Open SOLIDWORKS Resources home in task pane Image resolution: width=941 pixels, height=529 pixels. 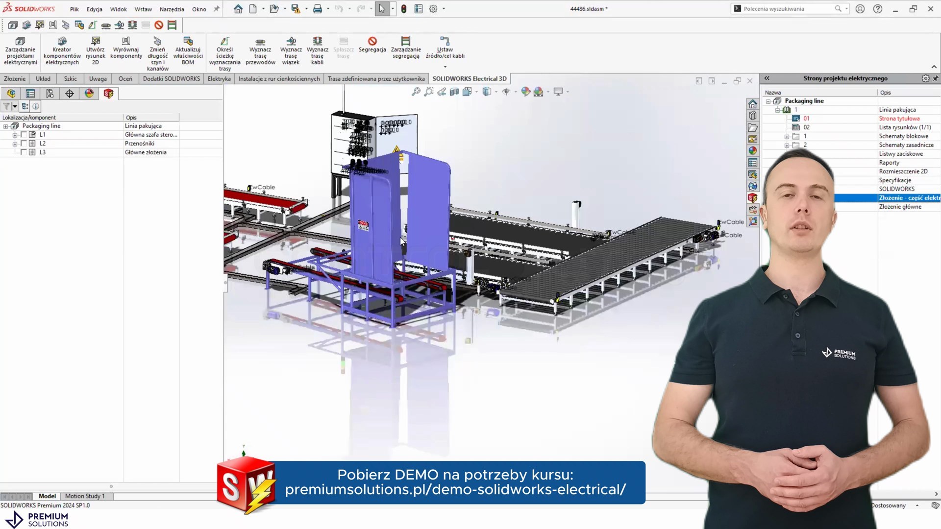click(x=753, y=104)
